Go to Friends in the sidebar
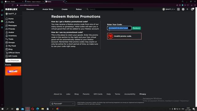197x111 pixels. [x=10, y=29]
